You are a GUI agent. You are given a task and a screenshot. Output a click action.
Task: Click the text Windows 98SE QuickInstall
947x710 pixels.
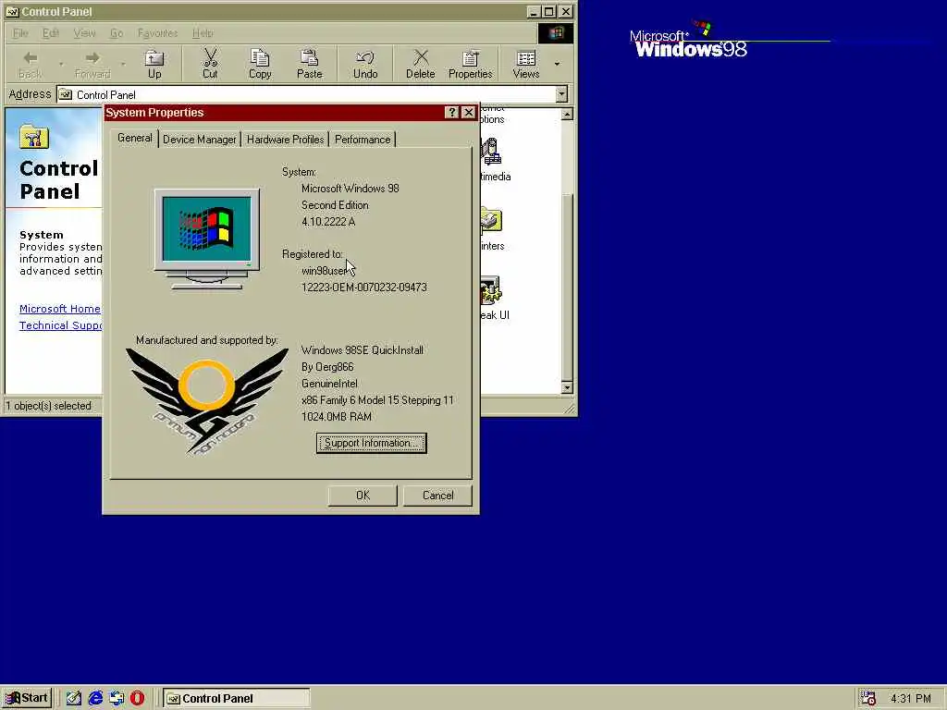pos(363,350)
